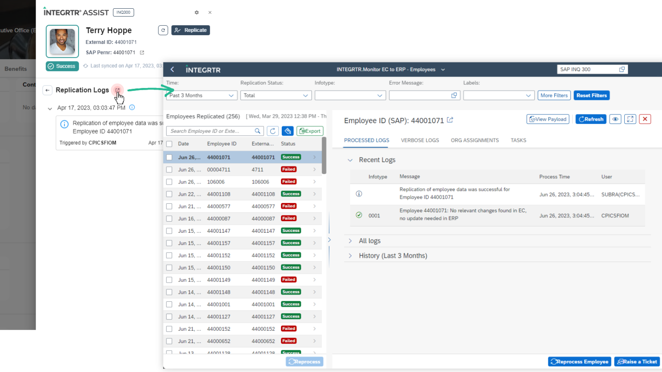Click Terry Hoppe profile photo
This screenshot has width=662, height=372.
pyautogui.click(x=62, y=41)
